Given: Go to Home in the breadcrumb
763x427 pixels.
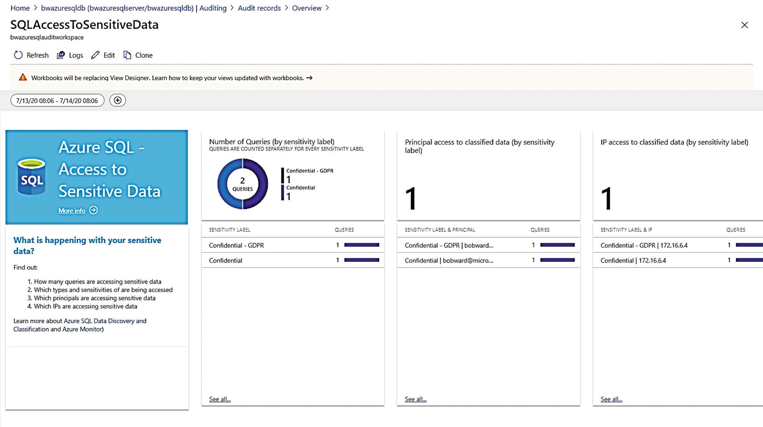Looking at the screenshot, I should (20, 8).
